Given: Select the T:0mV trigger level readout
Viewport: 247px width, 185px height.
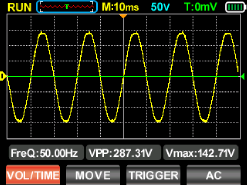Looking at the screenshot, I should coord(200,7).
